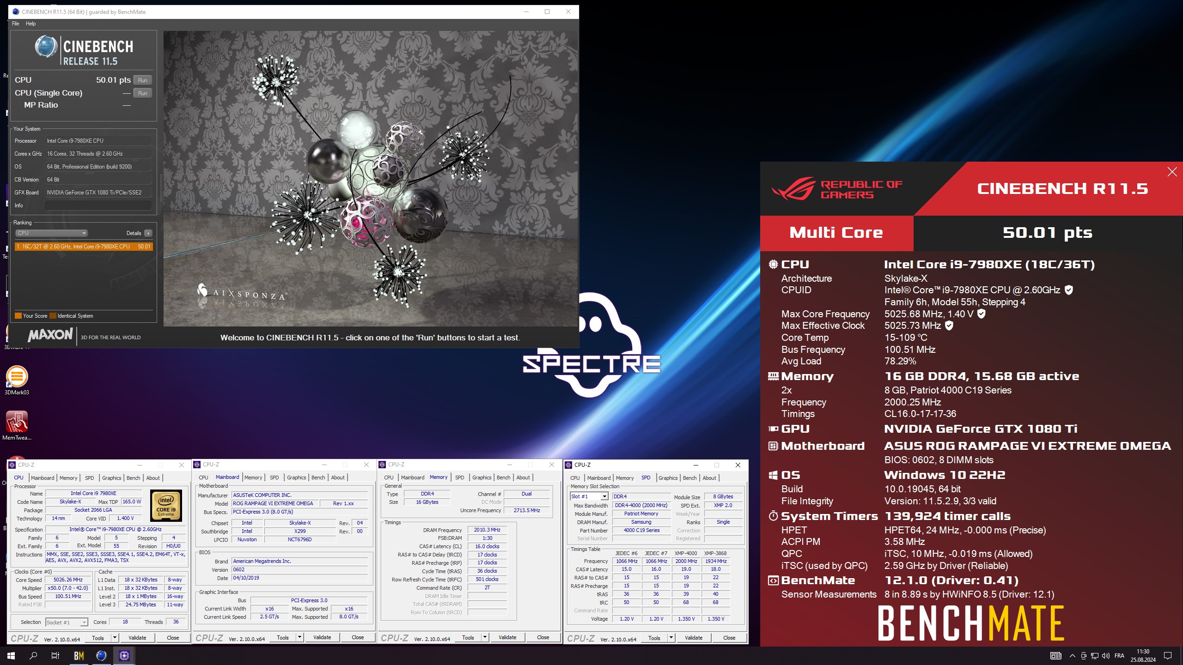Image resolution: width=1183 pixels, height=665 pixels.
Task: Open the volume speaker tray icon
Action: pos(1106,656)
